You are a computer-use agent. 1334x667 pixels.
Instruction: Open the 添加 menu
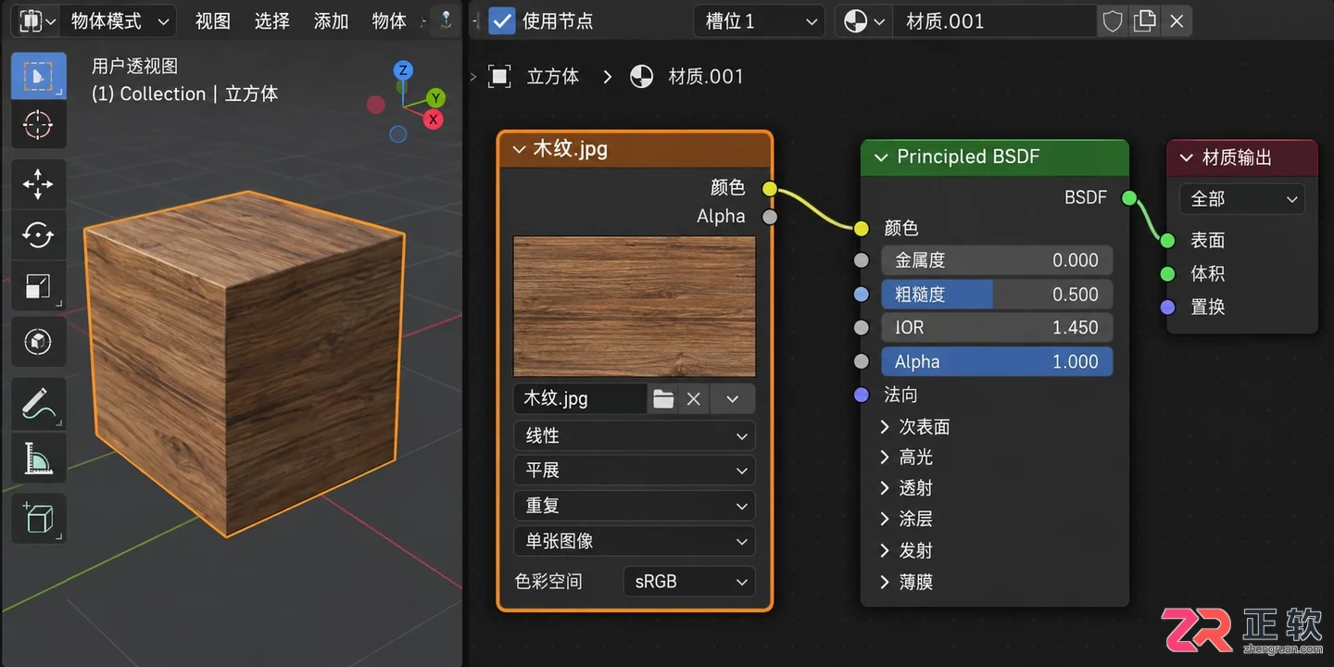(x=331, y=20)
